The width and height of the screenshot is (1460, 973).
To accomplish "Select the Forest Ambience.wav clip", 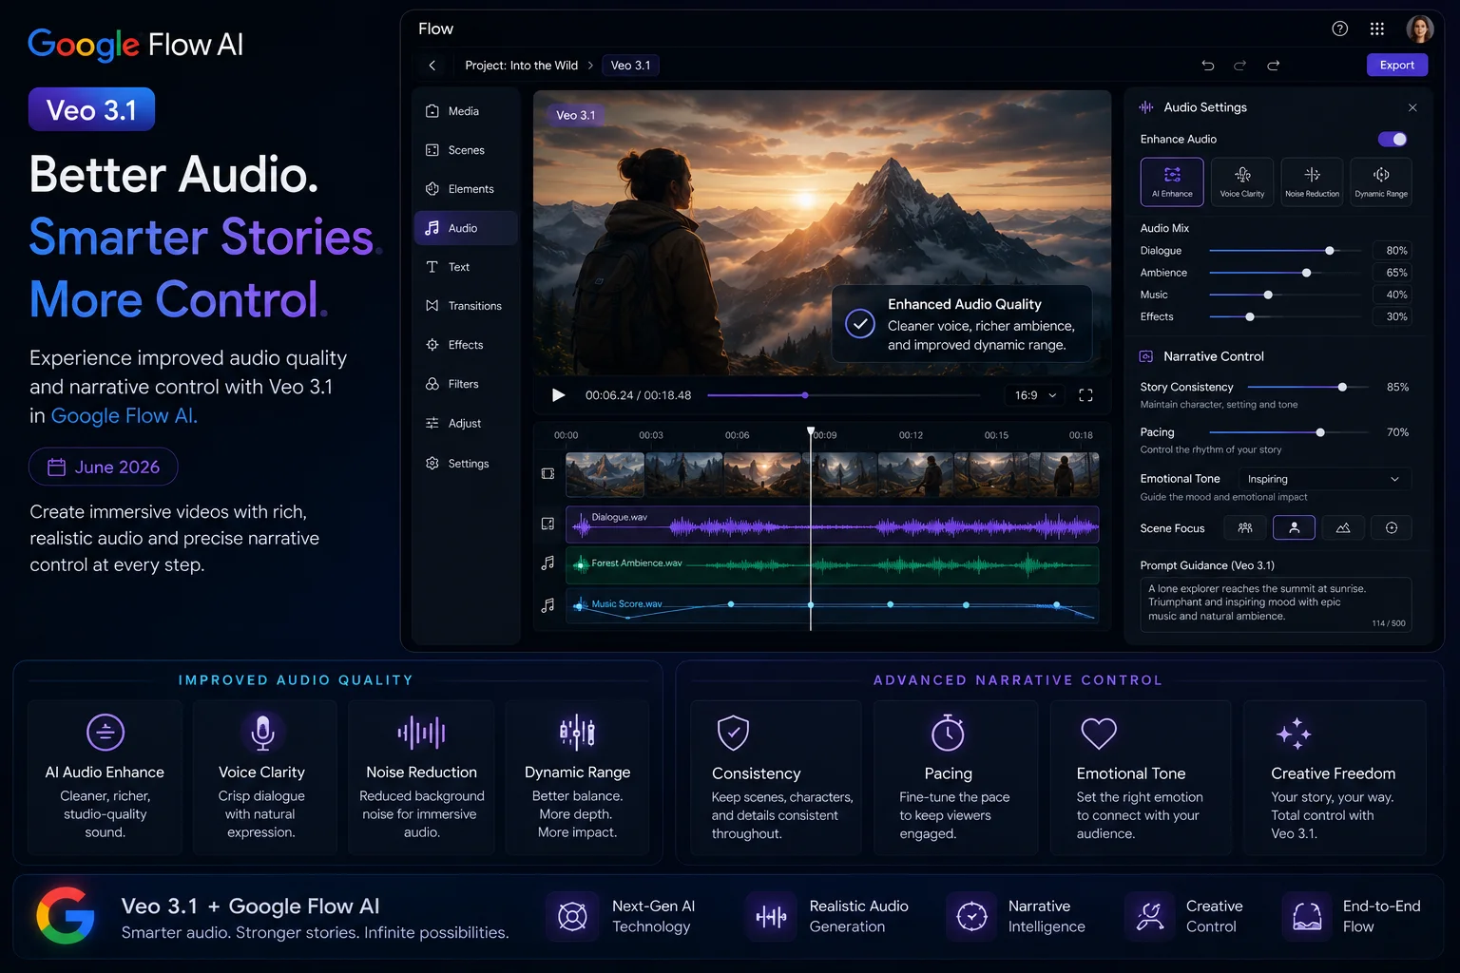I will coord(833,564).
